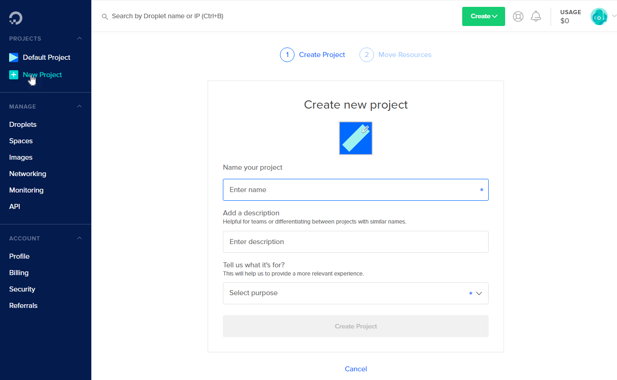Click the search magnifier icon

(x=105, y=16)
